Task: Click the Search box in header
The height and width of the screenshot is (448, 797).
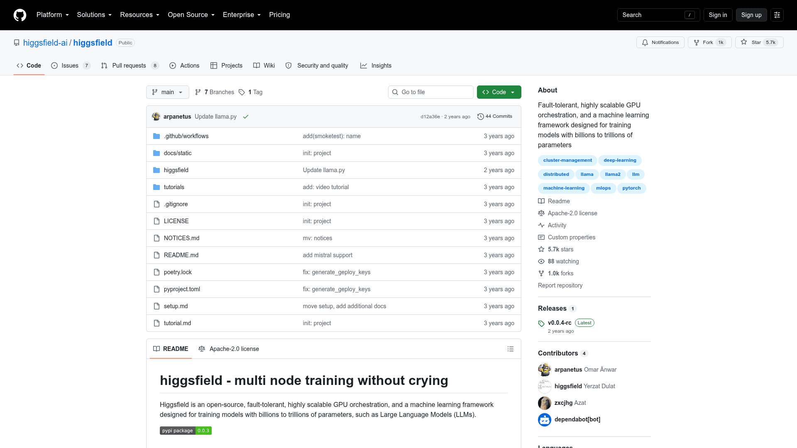Action: click(x=659, y=15)
